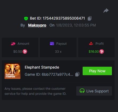118x112 pixels.
Task: Click the TRON coin beside $0.50
Action: [x=25, y=52]
